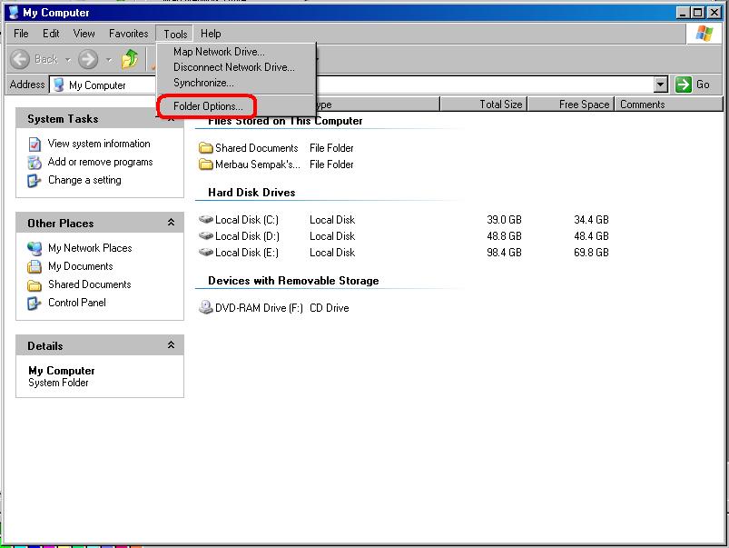Collapse the Other Places panel

pos(171,223)
